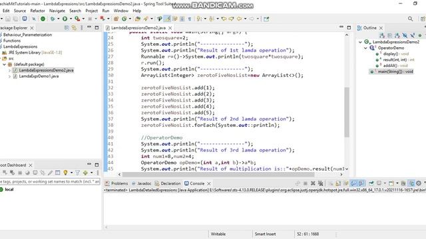Open the Navigate menu

coord(57,11)
